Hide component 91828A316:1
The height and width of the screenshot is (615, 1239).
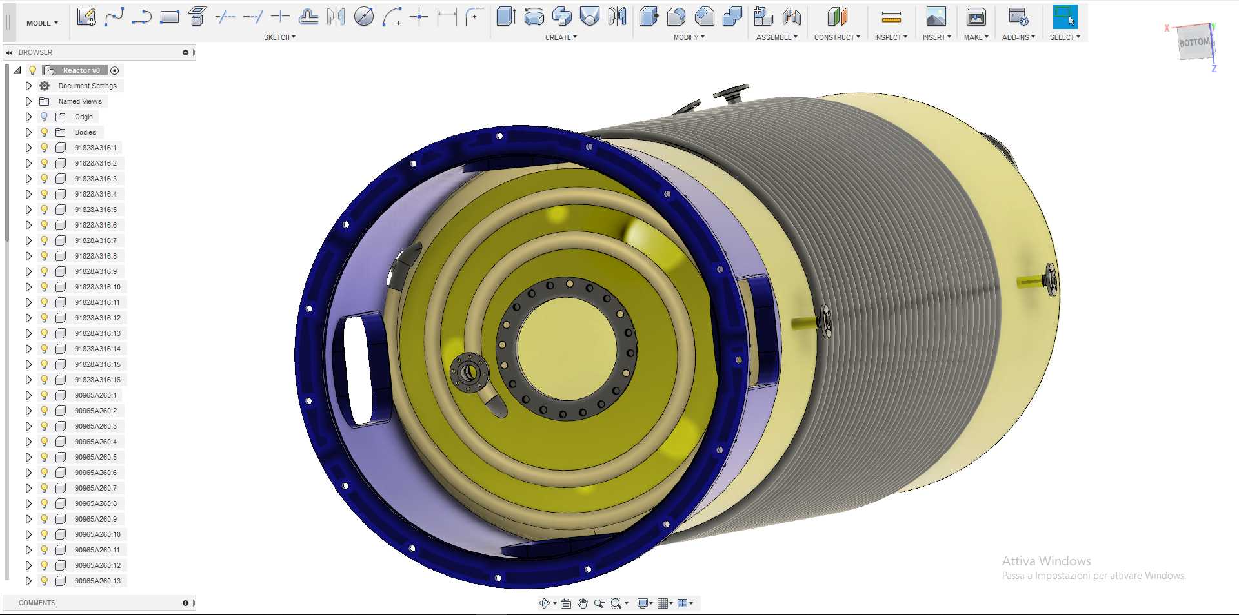tap(44, 148)
